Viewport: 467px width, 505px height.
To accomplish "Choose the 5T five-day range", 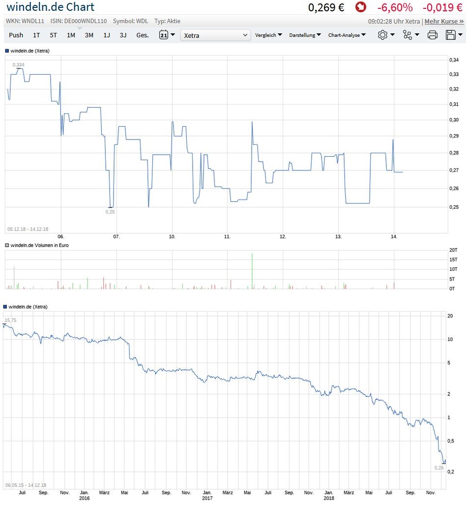I will [x=54, y=35].
